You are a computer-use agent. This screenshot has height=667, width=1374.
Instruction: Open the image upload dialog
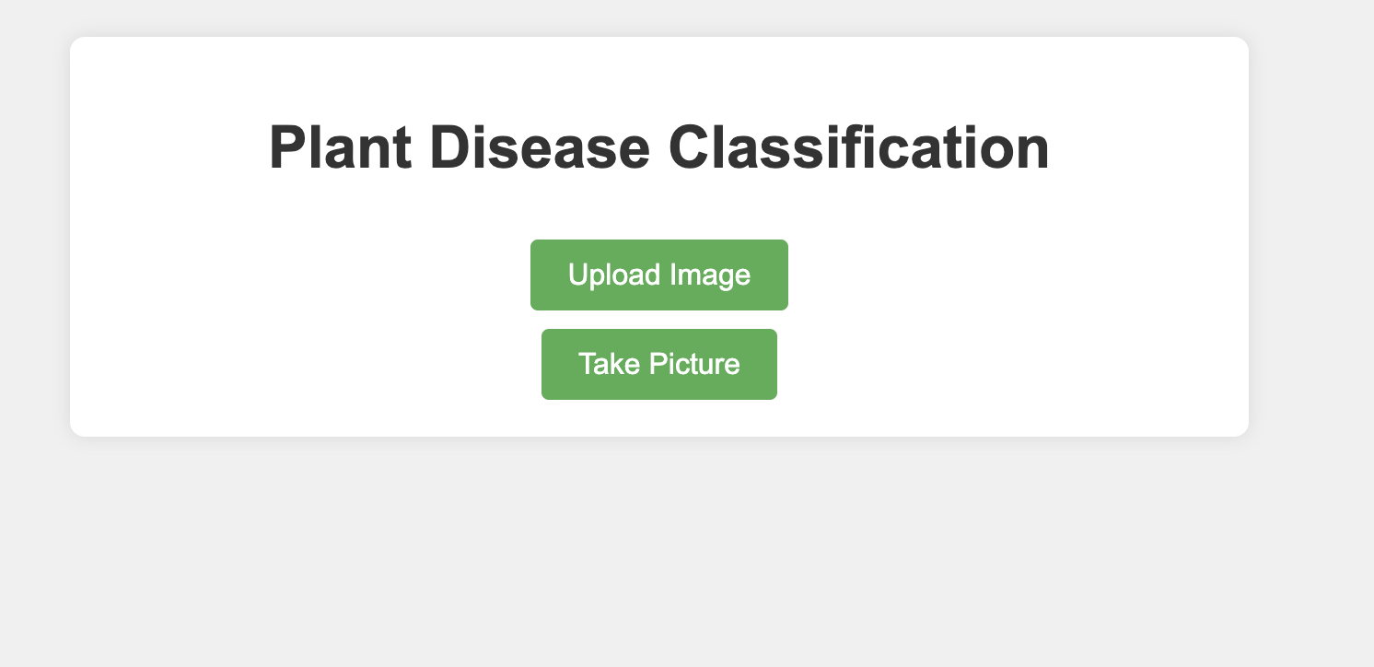[658, 275]
